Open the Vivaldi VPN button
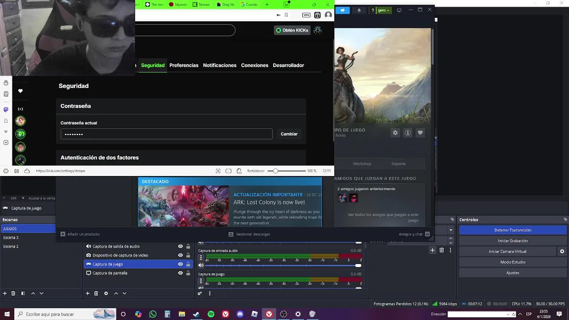This screenshot has height=320, width=569. coord(306,15)
